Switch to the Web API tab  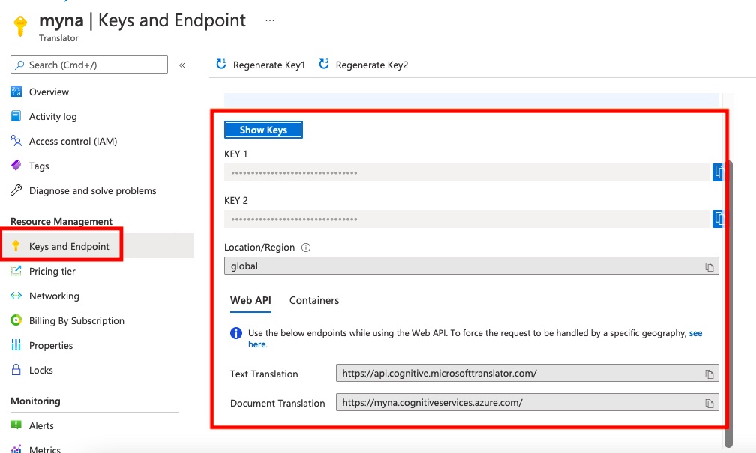click(x=250, y=300)
